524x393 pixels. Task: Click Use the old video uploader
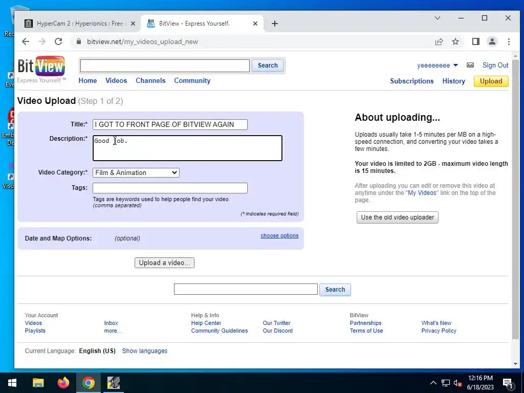(x=397, y=217)
